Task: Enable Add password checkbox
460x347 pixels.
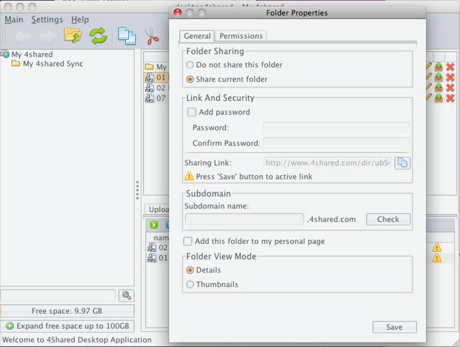Action: coord(192,112)
